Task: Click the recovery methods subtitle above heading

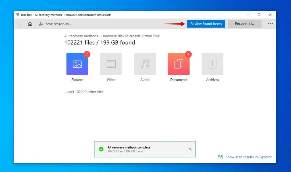Action: pos(112,36)
